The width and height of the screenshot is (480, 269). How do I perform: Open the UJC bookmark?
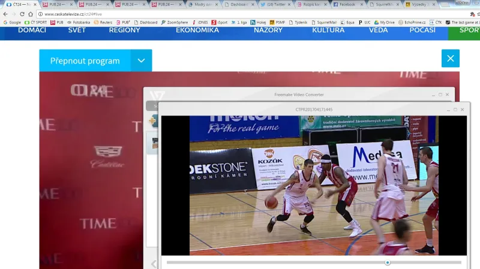pos(365,22)
